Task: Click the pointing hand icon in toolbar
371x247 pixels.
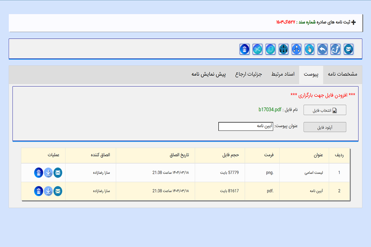Action: click(x=309, y=49)
